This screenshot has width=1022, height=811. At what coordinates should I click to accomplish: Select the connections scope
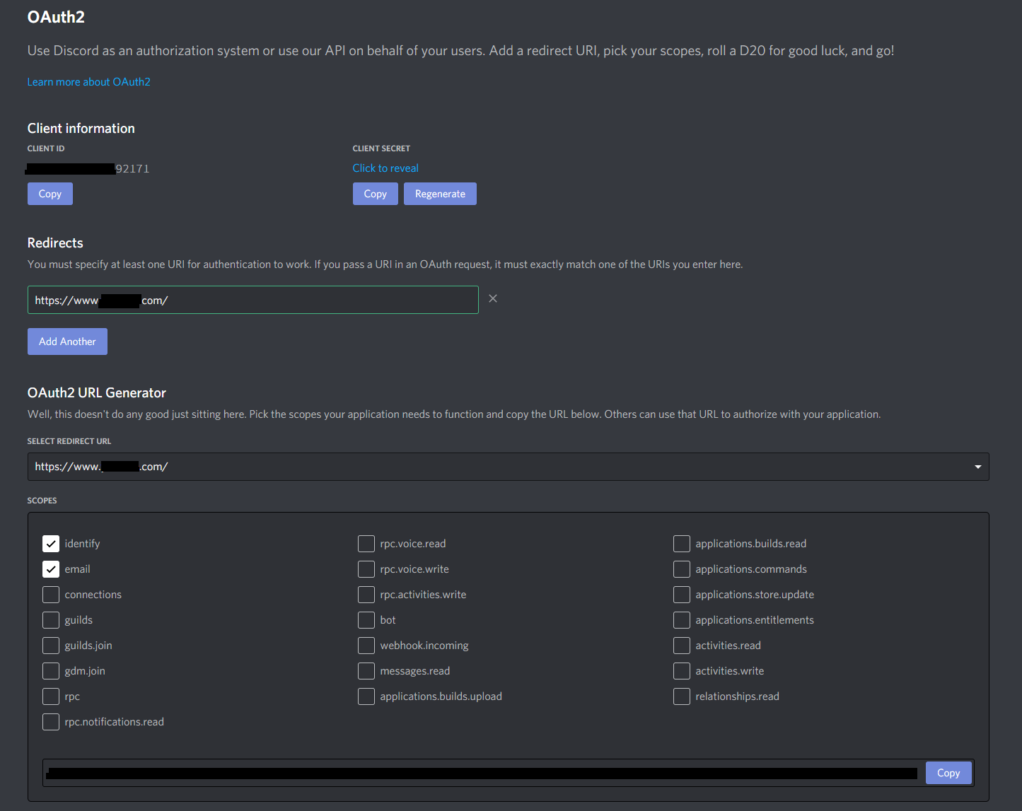click(50, 594)
